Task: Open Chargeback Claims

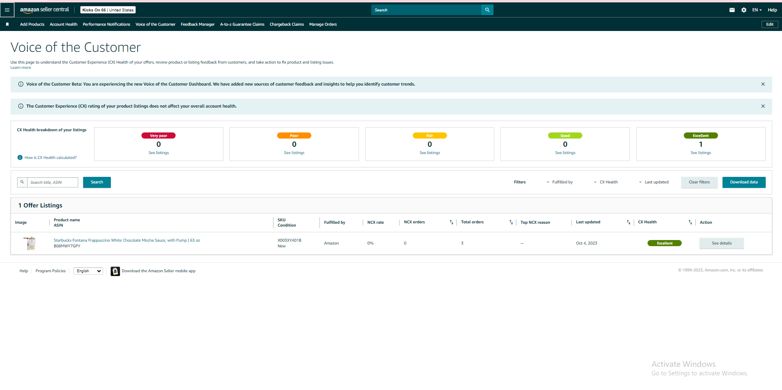Action: (287, 24)
